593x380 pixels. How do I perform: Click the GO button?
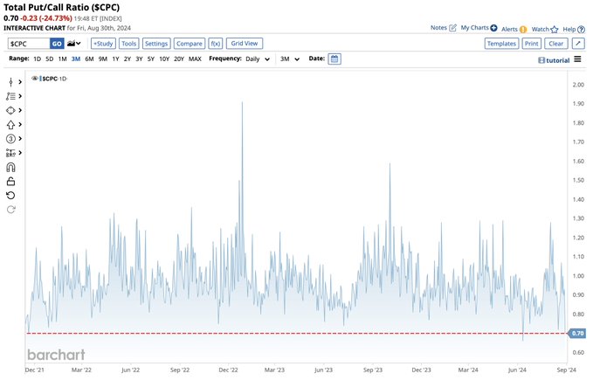click(57, 44)
